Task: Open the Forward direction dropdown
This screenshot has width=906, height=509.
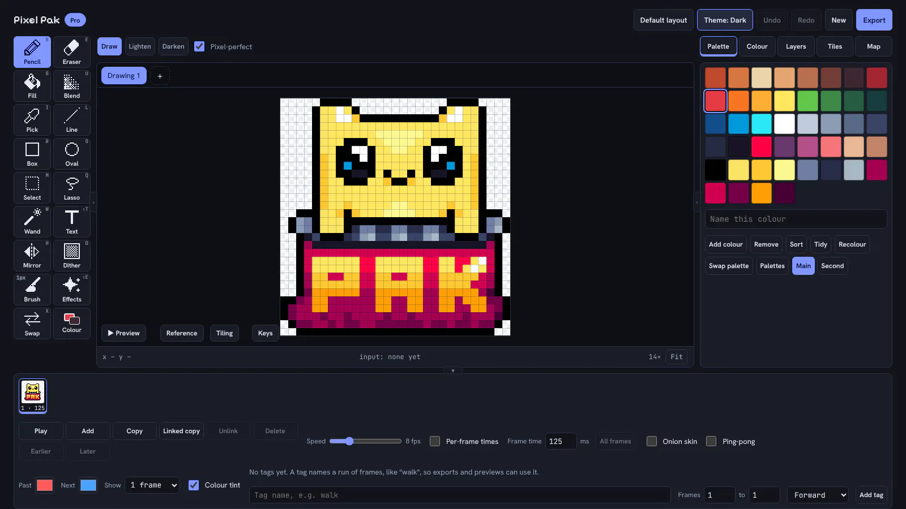Action: 818,495
